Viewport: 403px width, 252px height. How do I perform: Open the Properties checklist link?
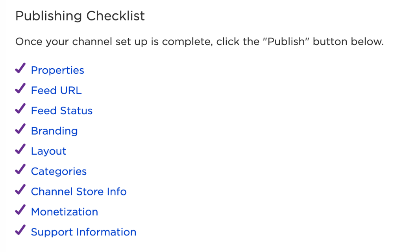click(57, 70)
